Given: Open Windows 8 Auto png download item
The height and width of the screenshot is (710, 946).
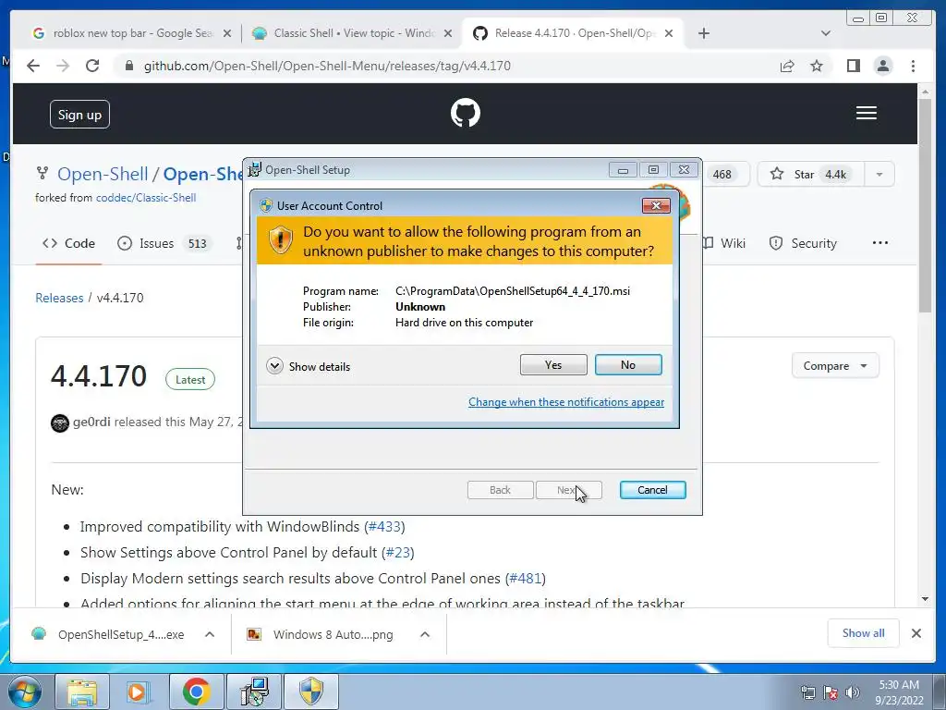Looking at the screenshot, I should click(x=321, y=634).
